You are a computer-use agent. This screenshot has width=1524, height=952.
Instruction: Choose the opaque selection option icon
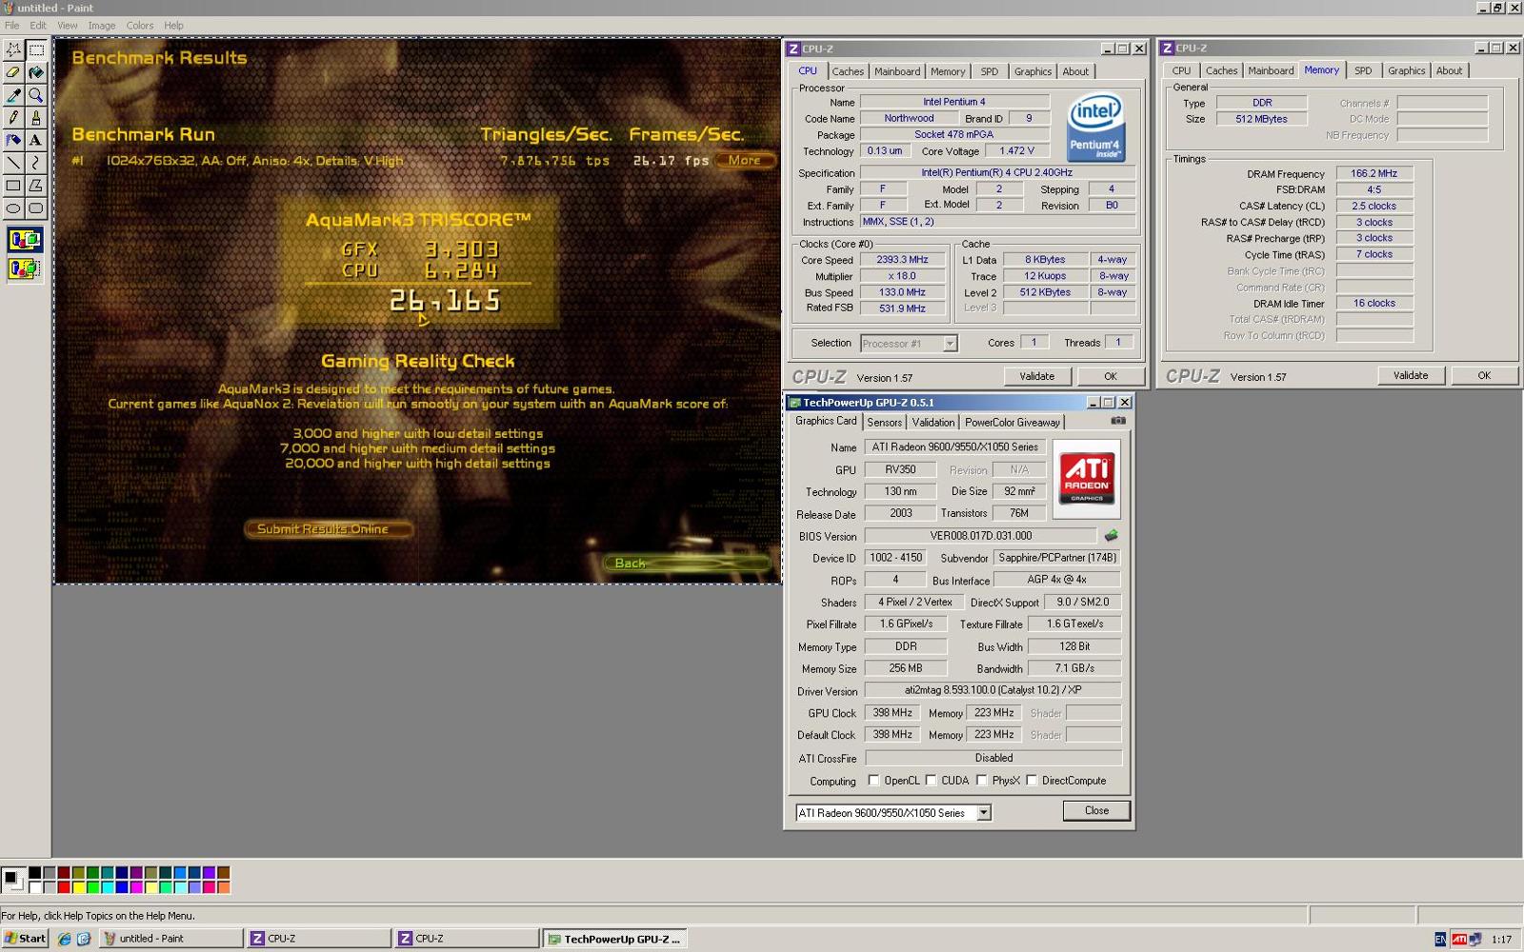(x=25, y=240)
